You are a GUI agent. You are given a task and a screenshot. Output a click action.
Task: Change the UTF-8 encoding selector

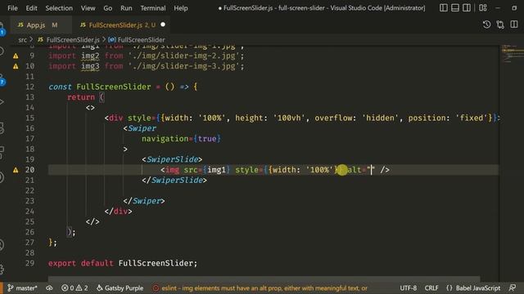[408, 288]
